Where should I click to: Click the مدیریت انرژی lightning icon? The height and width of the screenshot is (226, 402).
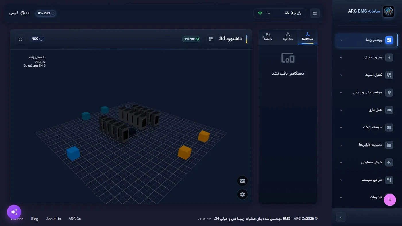(x=389, y=58)
